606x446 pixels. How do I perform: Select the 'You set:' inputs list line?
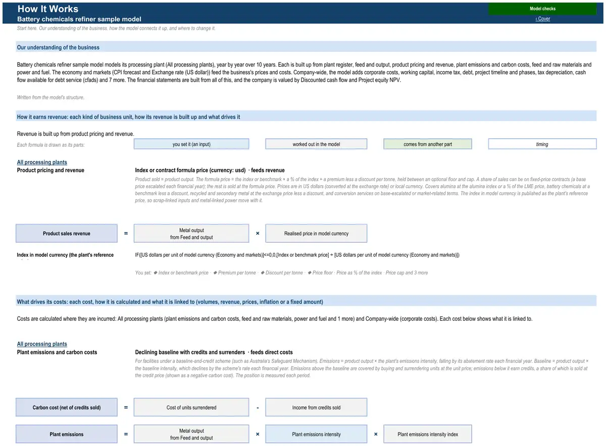pos(281,273)
